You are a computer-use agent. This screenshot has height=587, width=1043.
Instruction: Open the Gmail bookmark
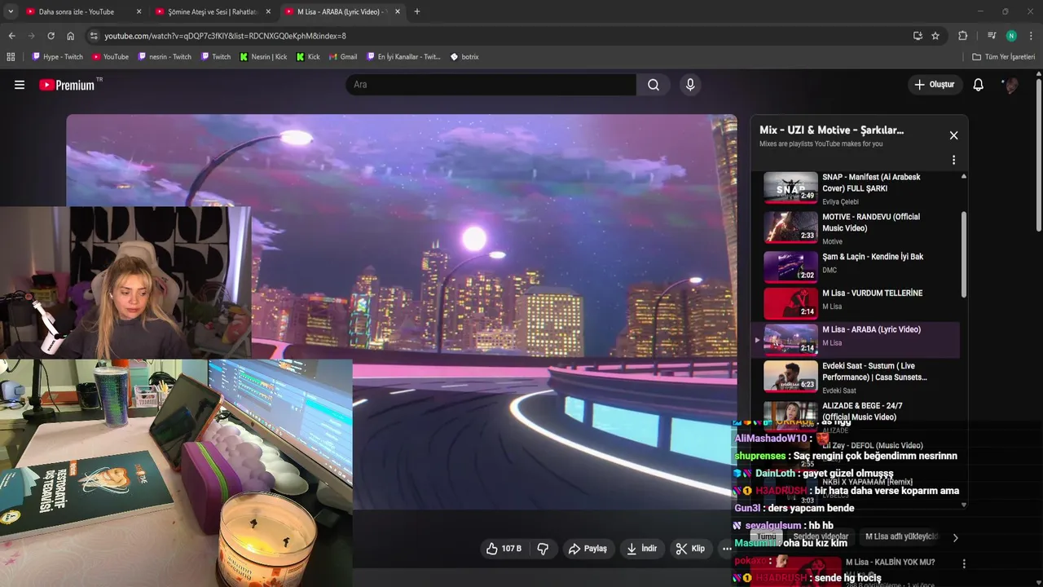pos(342,57)
